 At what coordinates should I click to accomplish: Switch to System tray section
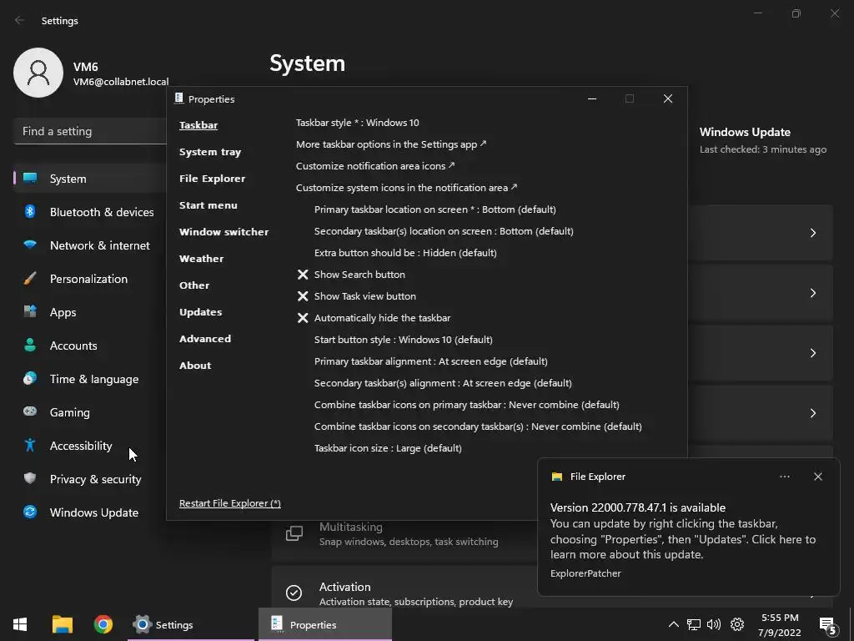(x=209, y=152)
